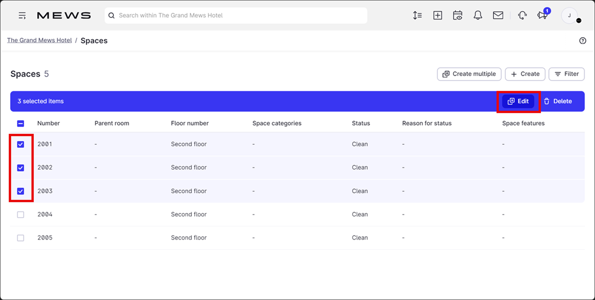The image size is (595, 300).
Task: Select space 2004 checkbox
Action: [21, 214]
